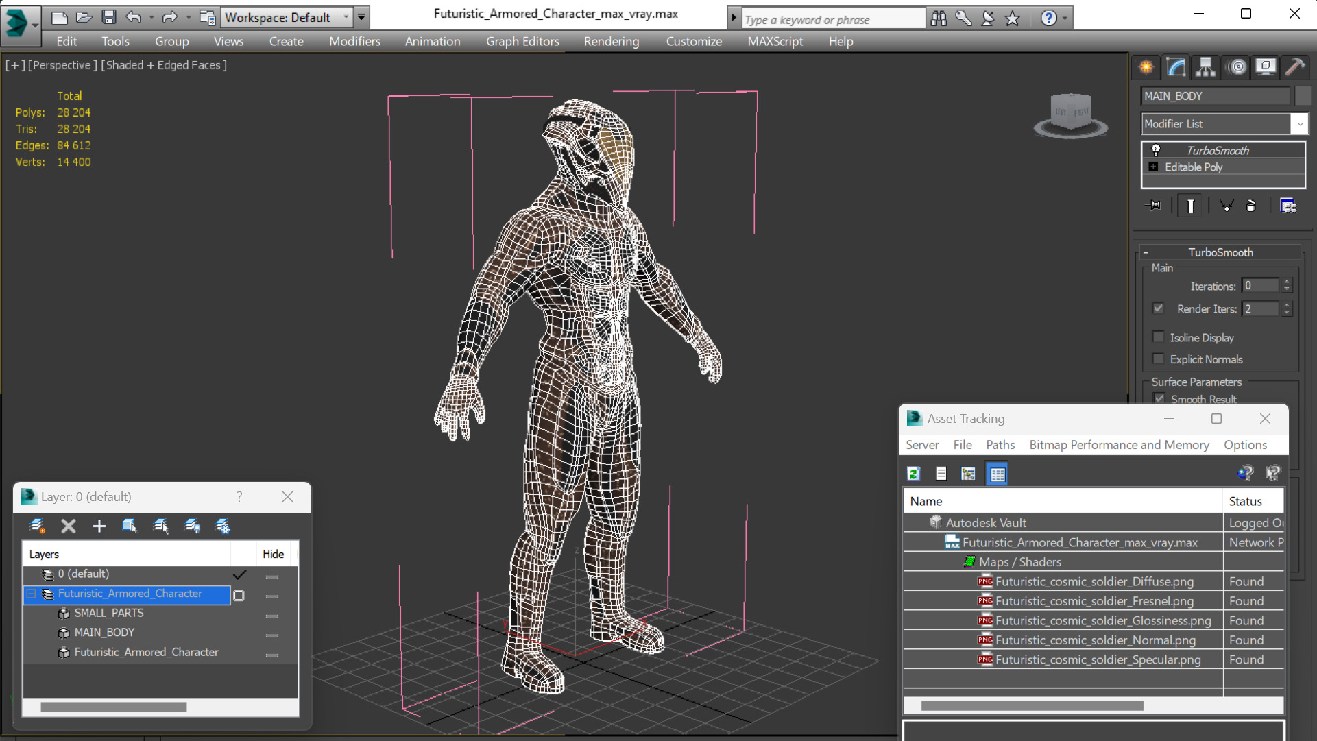This screenshot has height=741, width=1317.
Task: Click the Redo arrow icon
Action: 169,17
